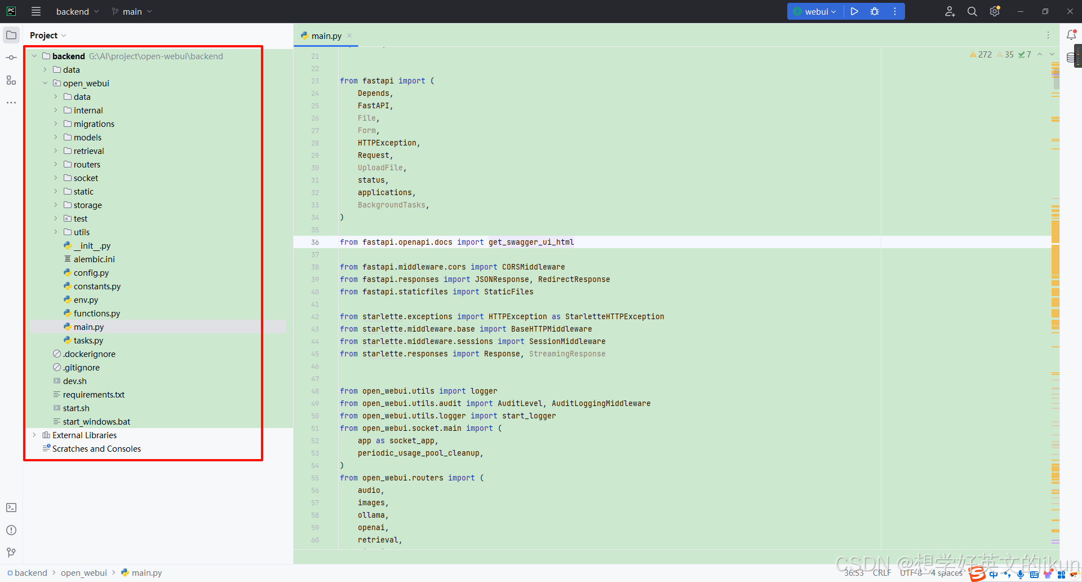Screen dimensions: 1082x582
Task: Click the 35 weak warnings indicator
Action: point(1005,55)
